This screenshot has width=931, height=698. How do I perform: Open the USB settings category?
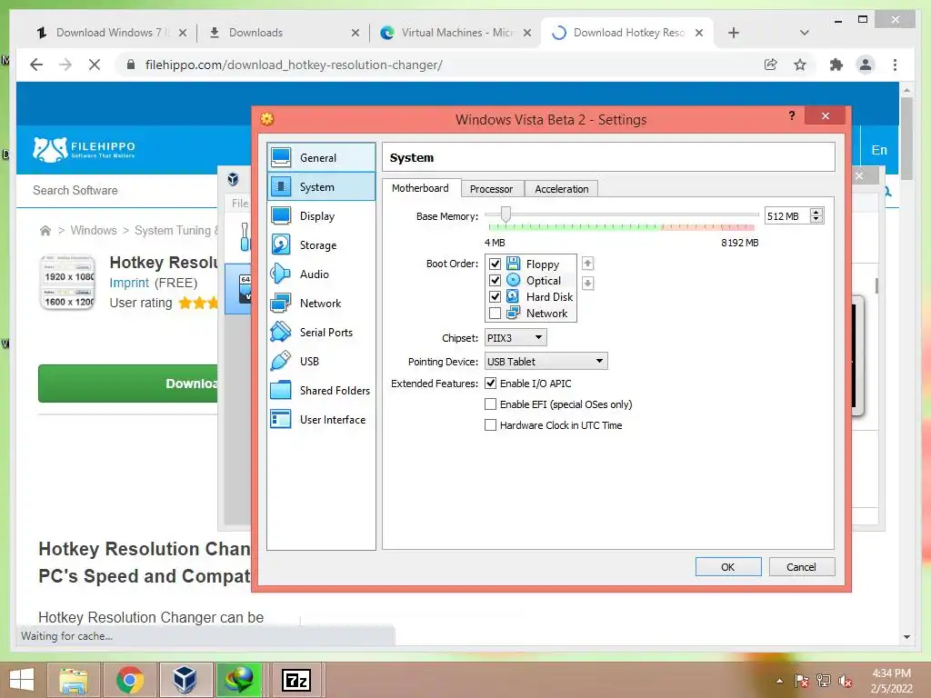[x=321, y=362]
